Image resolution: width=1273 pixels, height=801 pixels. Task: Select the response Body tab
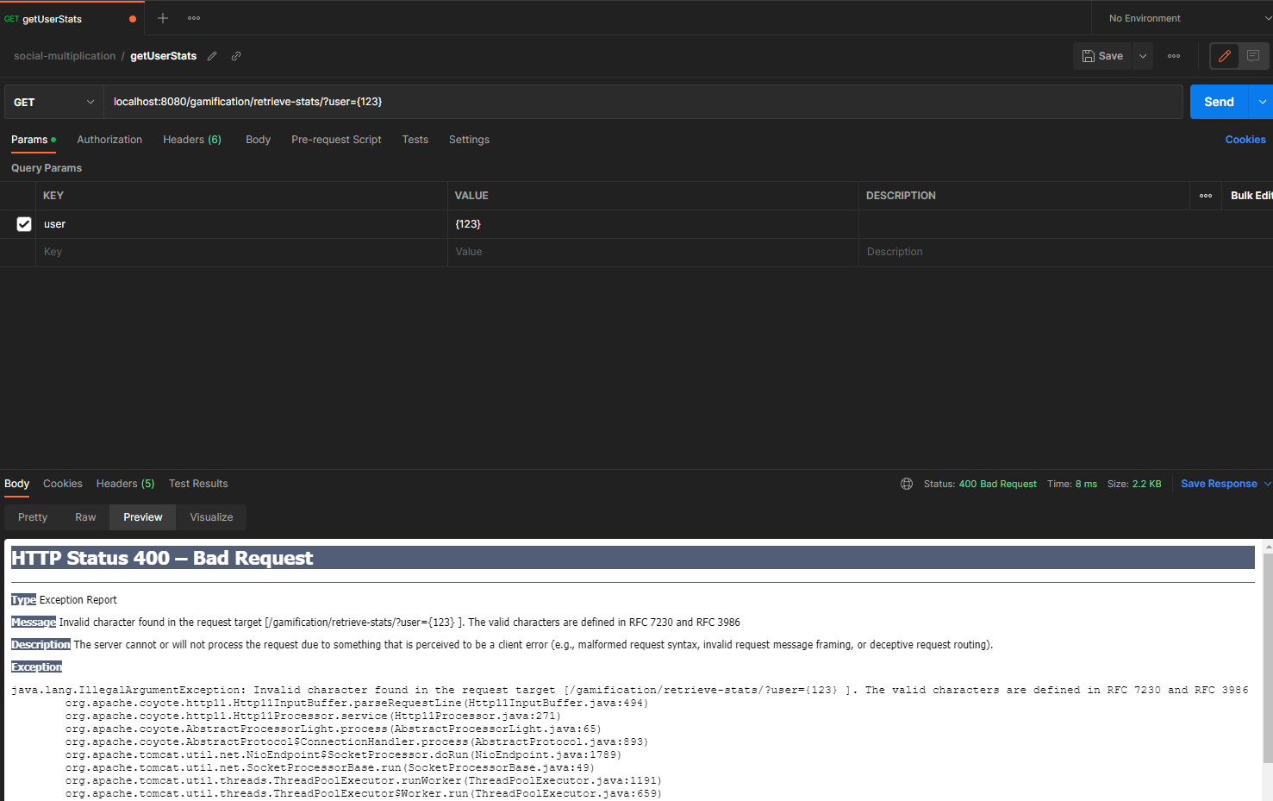pyautogui.click(x=16, y=484)
